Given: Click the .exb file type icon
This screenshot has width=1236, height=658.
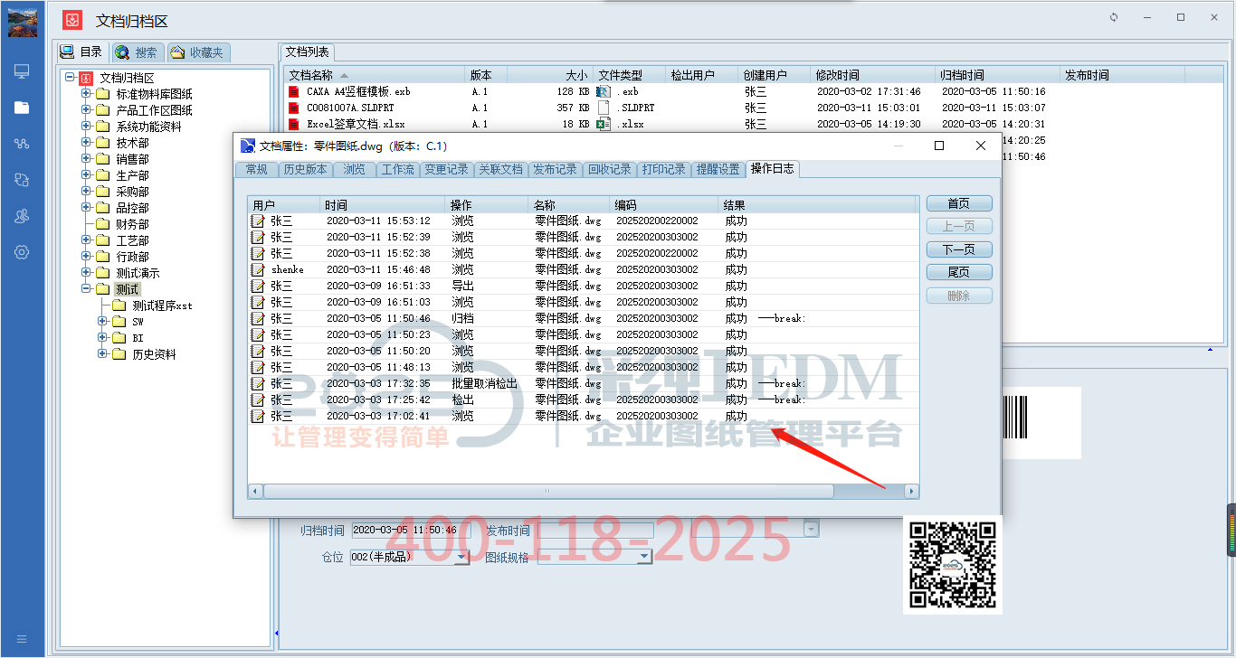Looking at the screenshot, I should (x=604, y=91).
